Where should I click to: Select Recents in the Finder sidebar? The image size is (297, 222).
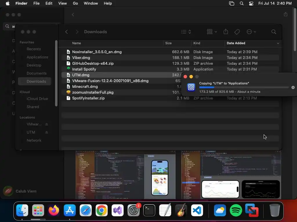[x=34, y=49]
